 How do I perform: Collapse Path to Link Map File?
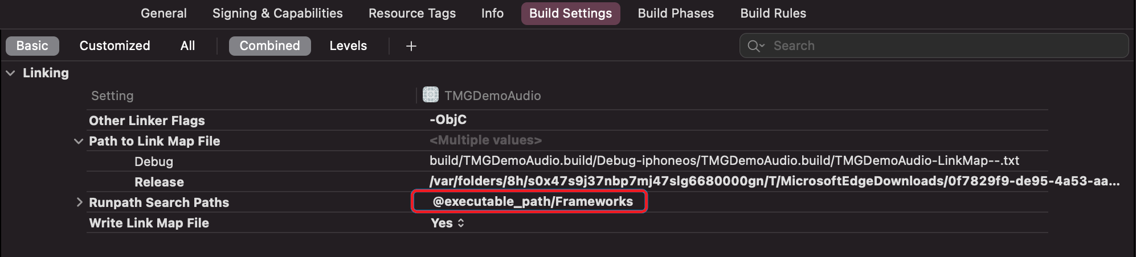(x=79, y=141)
